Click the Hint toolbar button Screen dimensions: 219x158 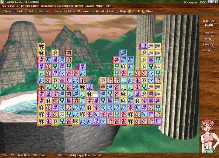coord(28,11)
